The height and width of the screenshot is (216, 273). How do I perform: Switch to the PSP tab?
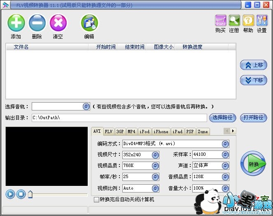pos(190,131)
